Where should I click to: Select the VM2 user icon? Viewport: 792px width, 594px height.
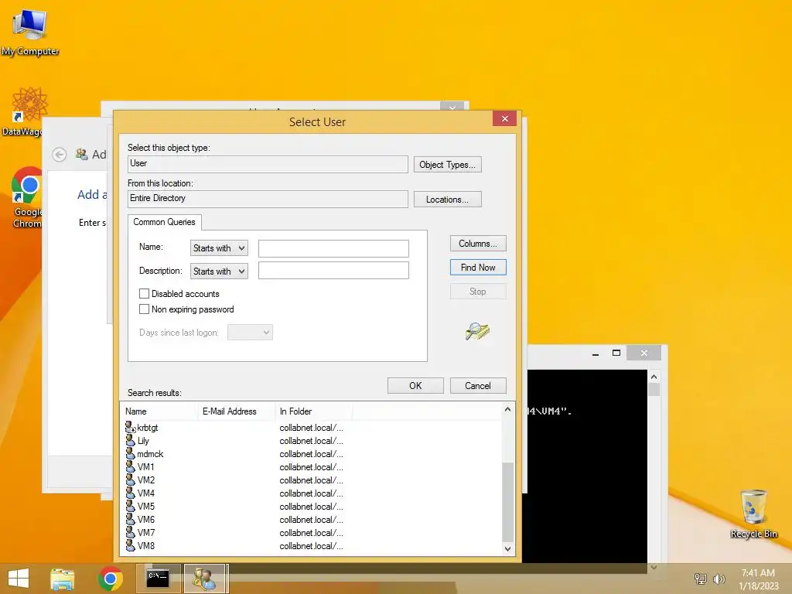[130, 480]
